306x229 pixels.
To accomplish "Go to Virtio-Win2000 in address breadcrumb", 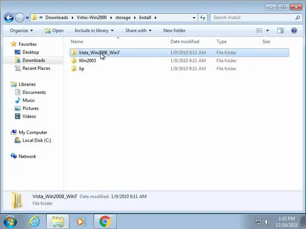I will coord(92,18).
